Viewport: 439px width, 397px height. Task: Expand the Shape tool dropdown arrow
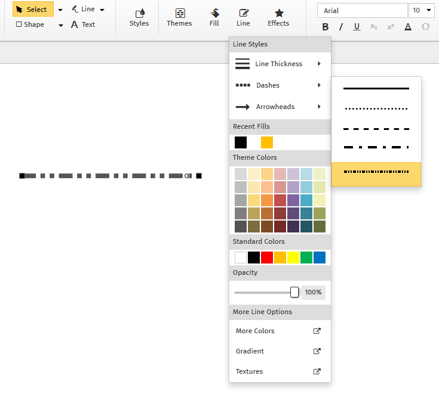point(61,25)
